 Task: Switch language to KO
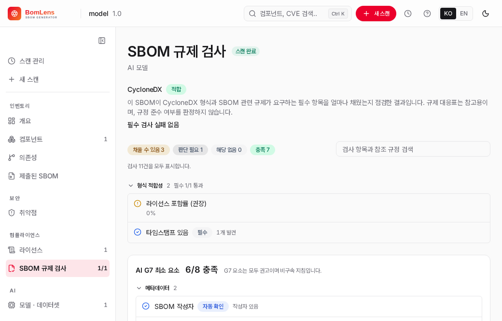point(448,14)
